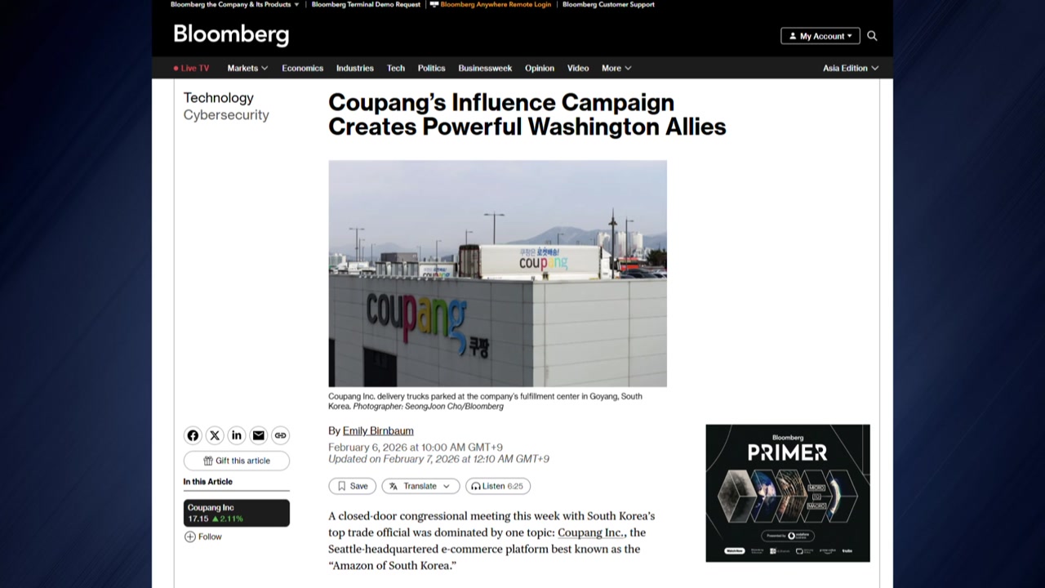Open the Translate dropdown

pos(420,486)
